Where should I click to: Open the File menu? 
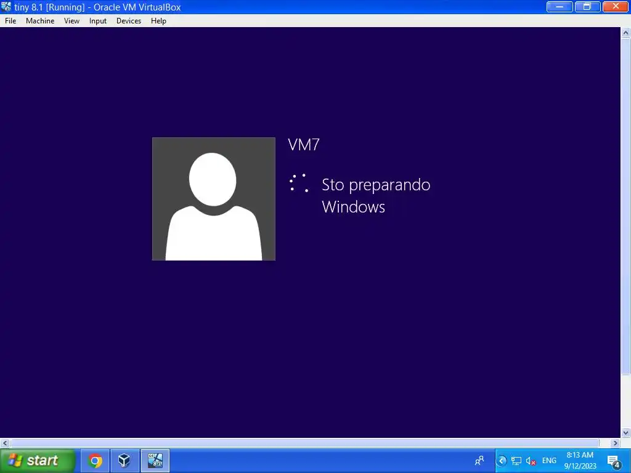10,21
